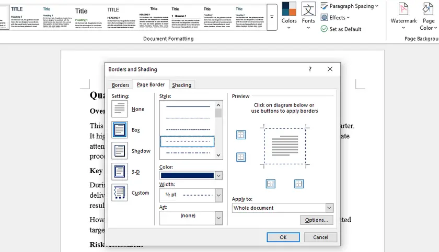Toggle the right border button in Preview
This screenshot has width=439, height=252.
pyautogui.click(x=298, y=184)
